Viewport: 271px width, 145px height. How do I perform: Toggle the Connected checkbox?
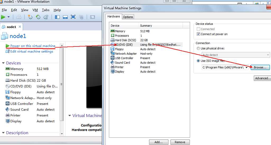click(198, 29)
